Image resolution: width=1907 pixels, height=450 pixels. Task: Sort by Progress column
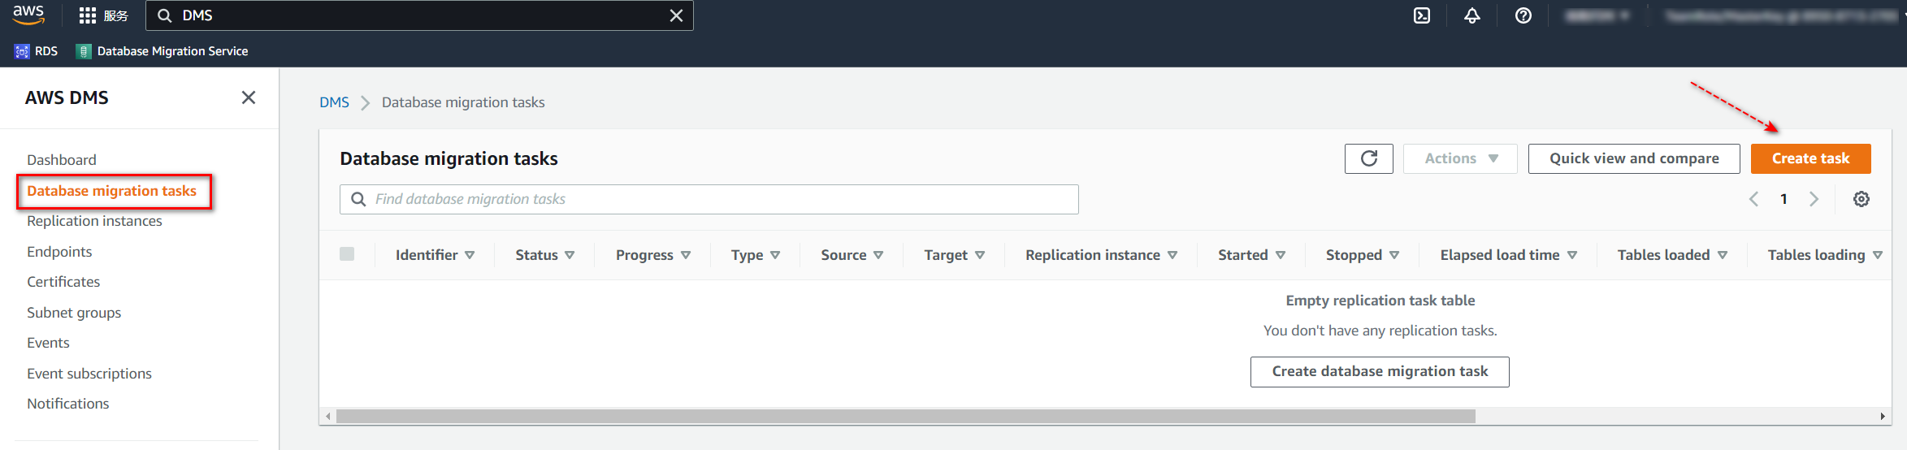653,255
